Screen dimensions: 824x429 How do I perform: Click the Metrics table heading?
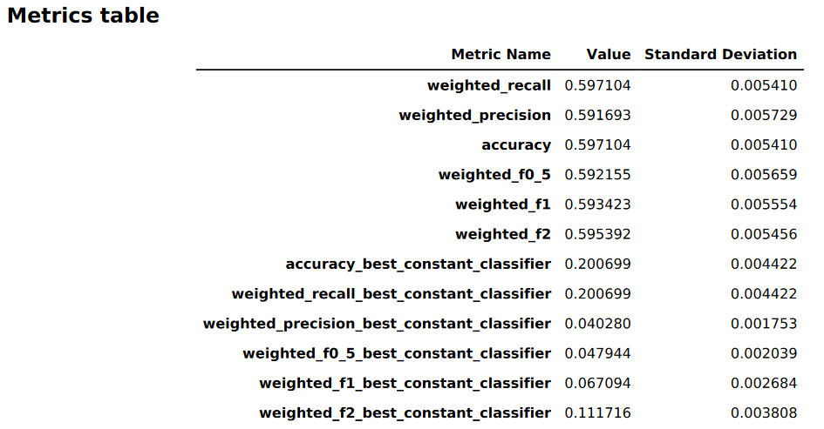coord(83,16)
